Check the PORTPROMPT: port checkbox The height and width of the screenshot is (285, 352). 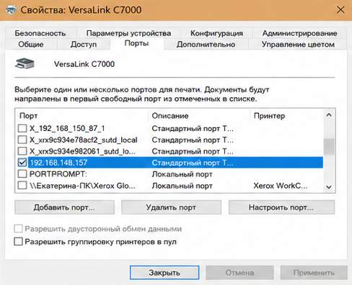[22, 174]
